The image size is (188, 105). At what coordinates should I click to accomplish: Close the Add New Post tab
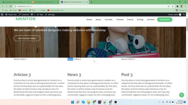tap(58, 2)
